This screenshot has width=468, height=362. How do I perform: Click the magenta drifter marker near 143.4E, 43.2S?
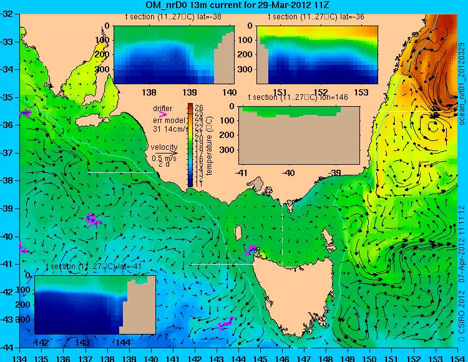pyautogui.click(x=225, y=324)
